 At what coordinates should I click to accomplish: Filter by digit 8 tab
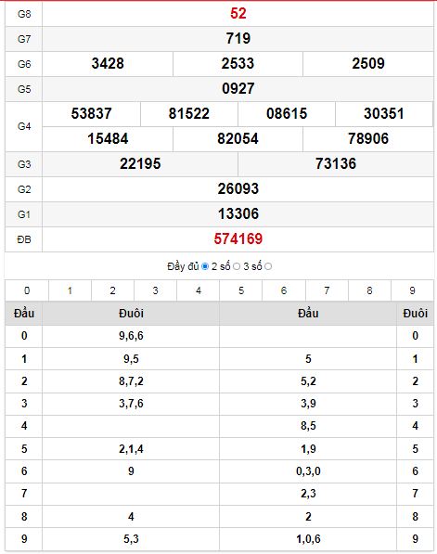(369, 290)
